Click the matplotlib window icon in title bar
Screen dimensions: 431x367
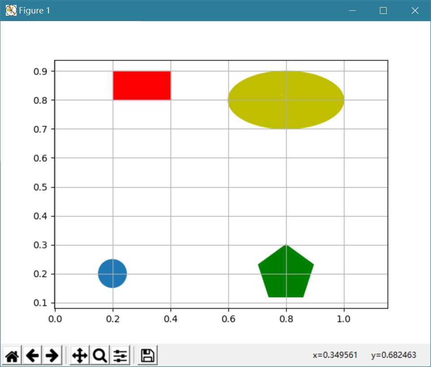(x=11, y=10)
